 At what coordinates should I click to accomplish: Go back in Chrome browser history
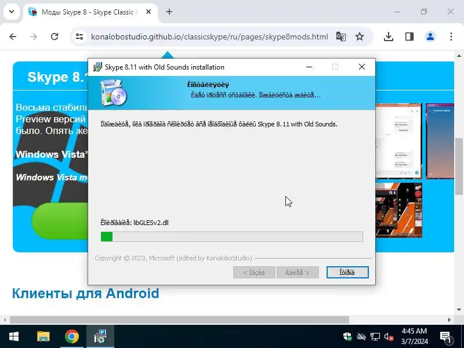(13, 37)
